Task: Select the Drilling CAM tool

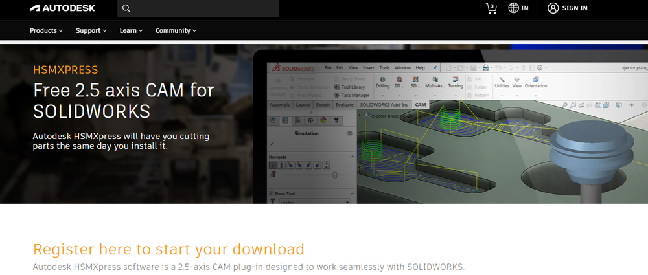Action: point(383,82)
